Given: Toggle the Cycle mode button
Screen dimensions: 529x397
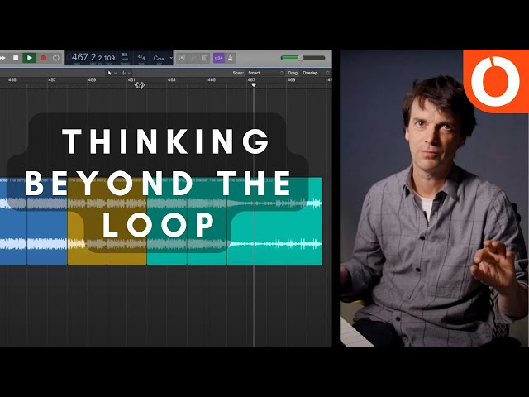Looking at the screenshot, I should tap(56, 58).
